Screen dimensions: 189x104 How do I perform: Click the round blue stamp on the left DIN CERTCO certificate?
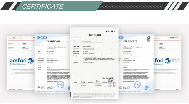(x=61, y=84)
